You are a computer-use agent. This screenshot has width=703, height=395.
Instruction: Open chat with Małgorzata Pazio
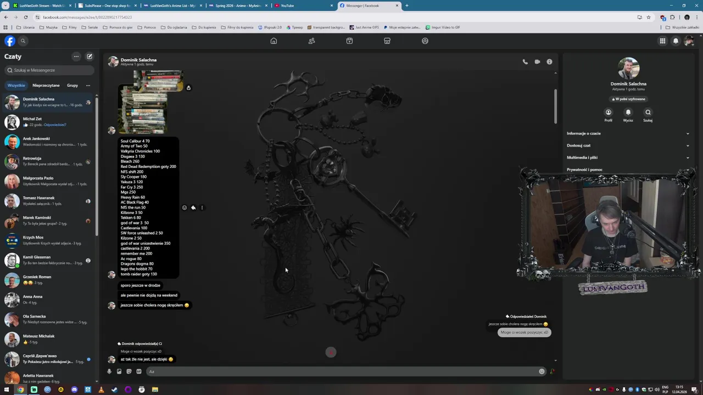[48, 181]
